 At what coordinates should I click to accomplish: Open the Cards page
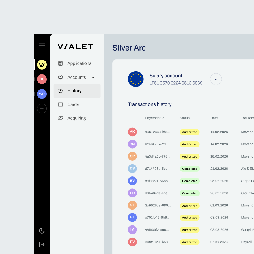(x=73, y=104)
